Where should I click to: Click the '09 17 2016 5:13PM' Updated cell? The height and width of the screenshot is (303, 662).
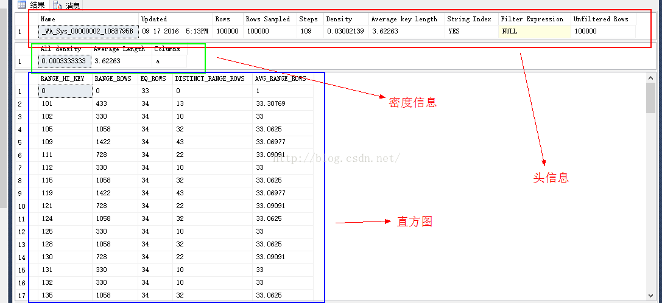[x=175, y=31]
